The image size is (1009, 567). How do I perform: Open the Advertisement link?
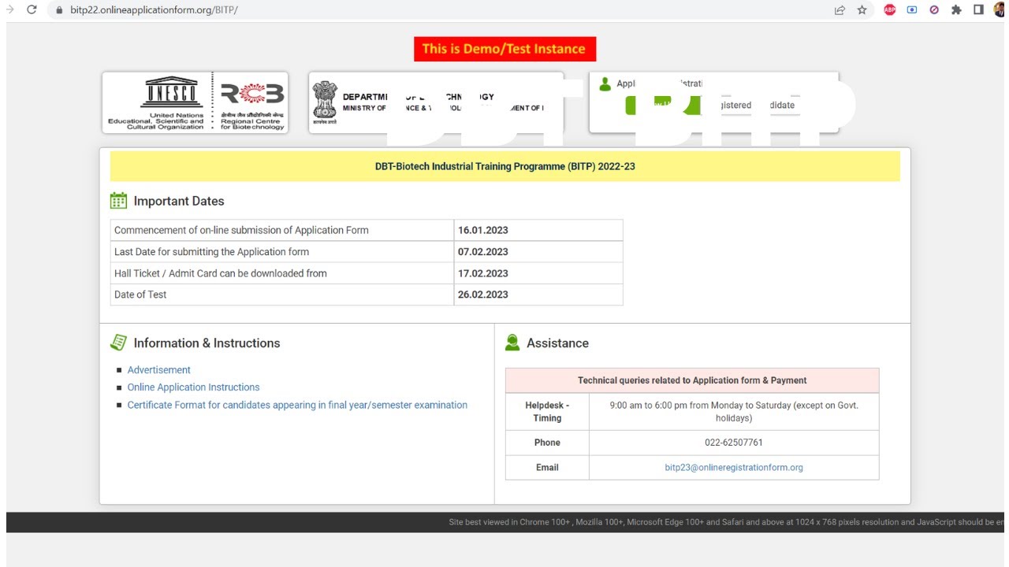[159, 370]
